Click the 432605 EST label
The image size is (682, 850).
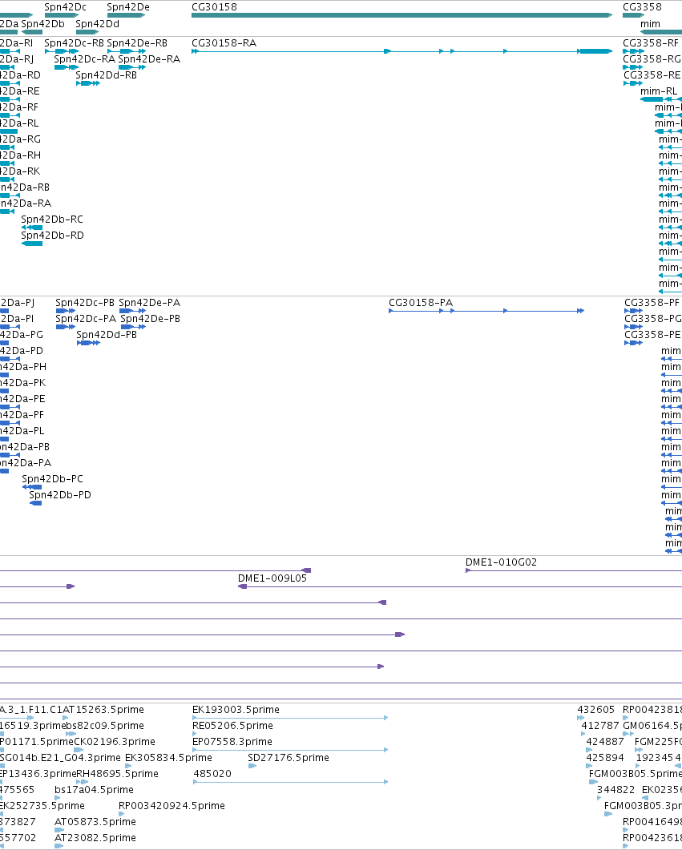[595, 710]
